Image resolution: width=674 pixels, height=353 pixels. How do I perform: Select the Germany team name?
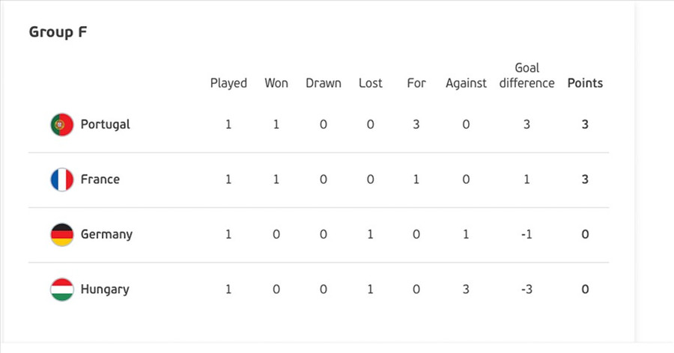[x=106, y=234]
